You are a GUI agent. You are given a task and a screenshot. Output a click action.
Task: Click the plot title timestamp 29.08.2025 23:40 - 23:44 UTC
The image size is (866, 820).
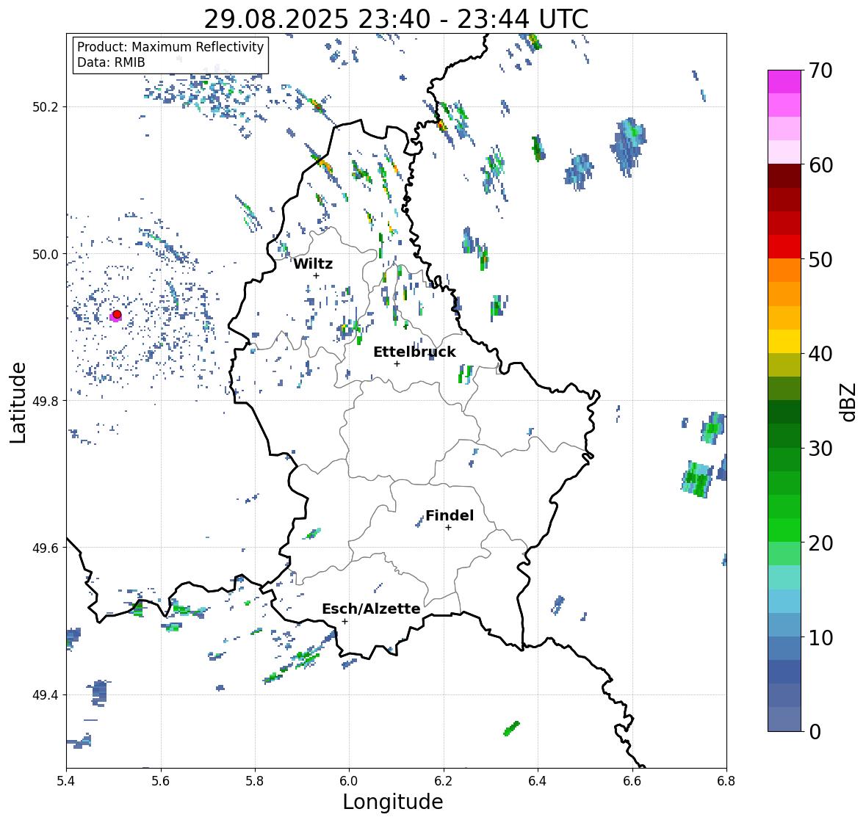pyautogui.click(x=396, y=19)
